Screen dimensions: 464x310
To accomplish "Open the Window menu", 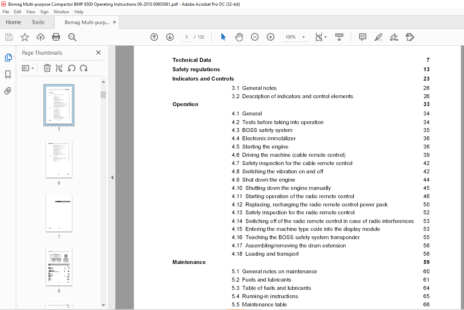I will tap(61, 12).
